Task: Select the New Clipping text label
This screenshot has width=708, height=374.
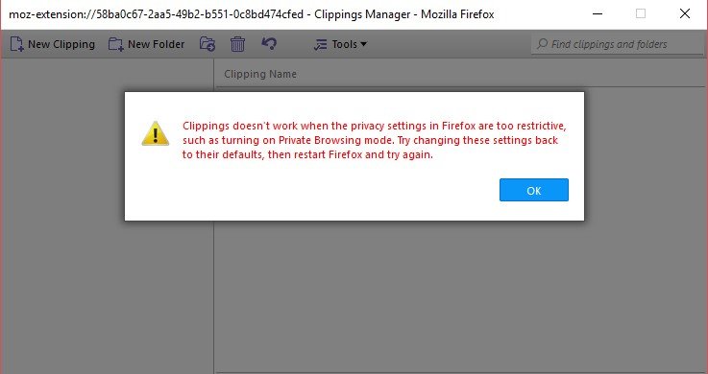Action: pyautogui.click(x=61, y=44)
